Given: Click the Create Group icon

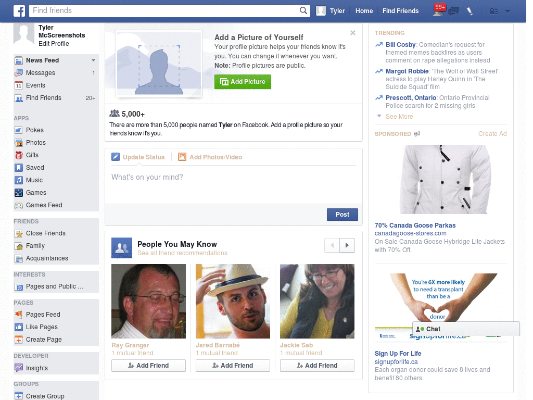Looking at the screenshot, I should point(19,396).
